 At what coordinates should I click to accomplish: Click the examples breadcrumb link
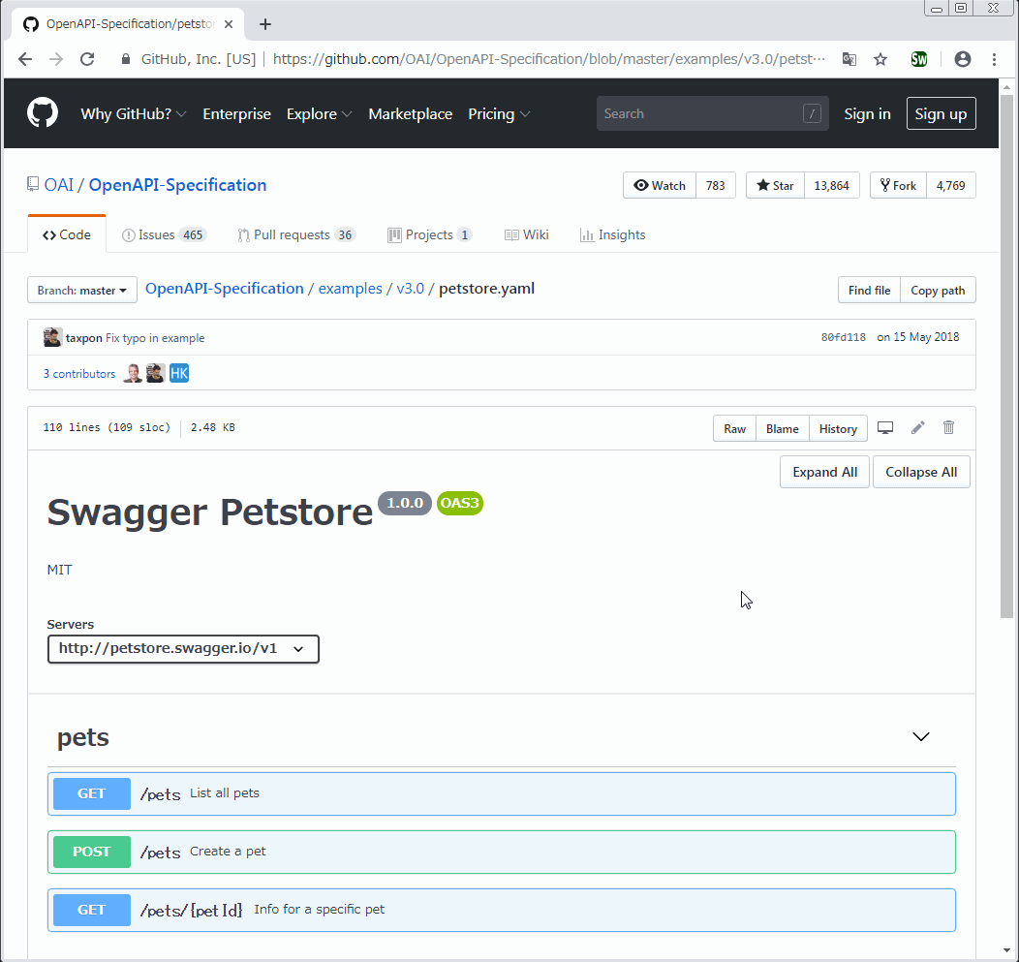tap(351, 288)
